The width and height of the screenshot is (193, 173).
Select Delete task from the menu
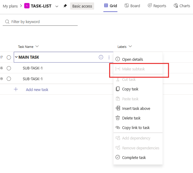138,118
